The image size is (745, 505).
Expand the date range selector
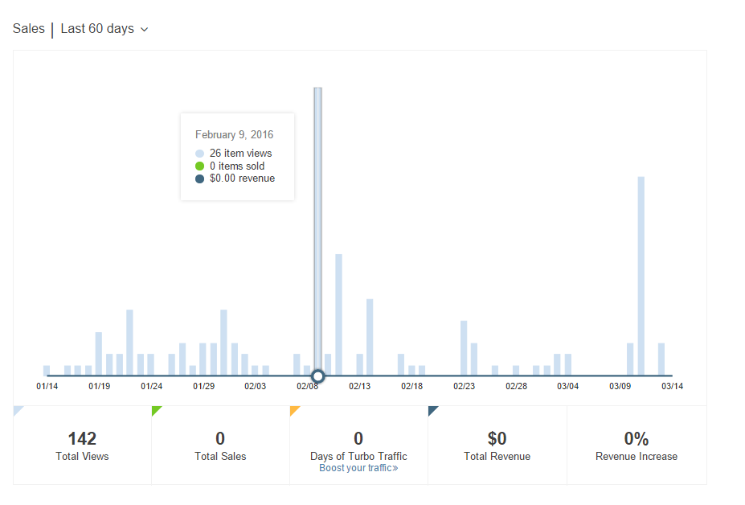pos(104,28)
